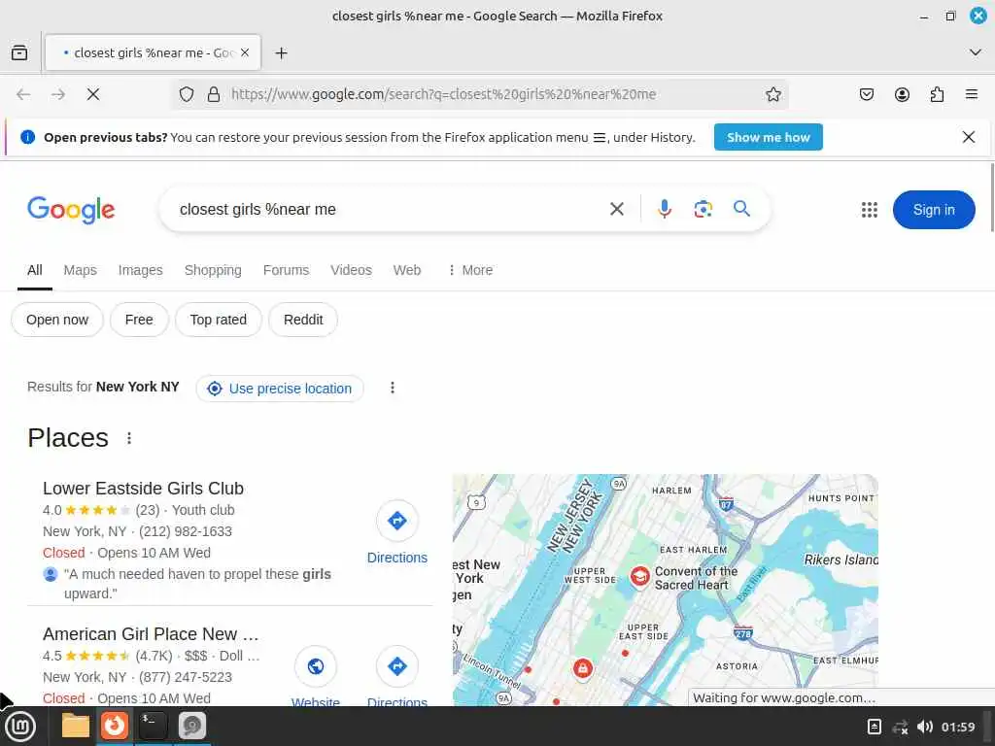Open Google apps grid

tap(870, 210)
